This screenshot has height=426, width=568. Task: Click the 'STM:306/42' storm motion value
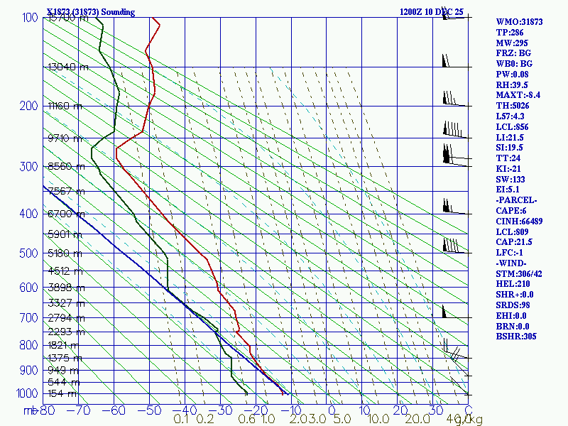point(519,274)
